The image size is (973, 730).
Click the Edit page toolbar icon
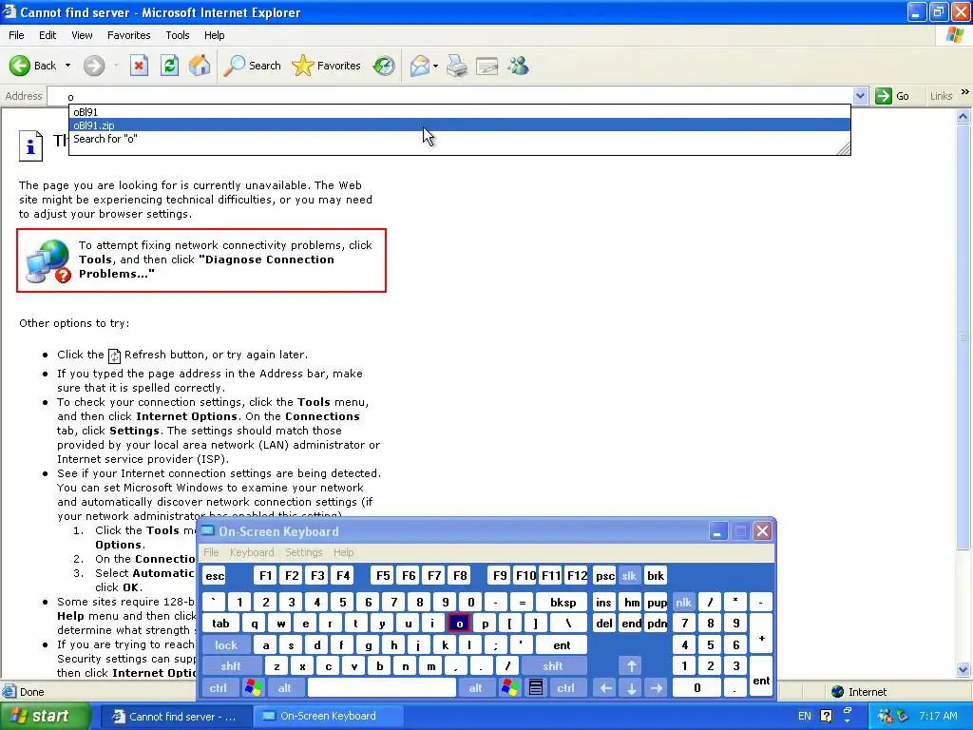click(487, 66)
